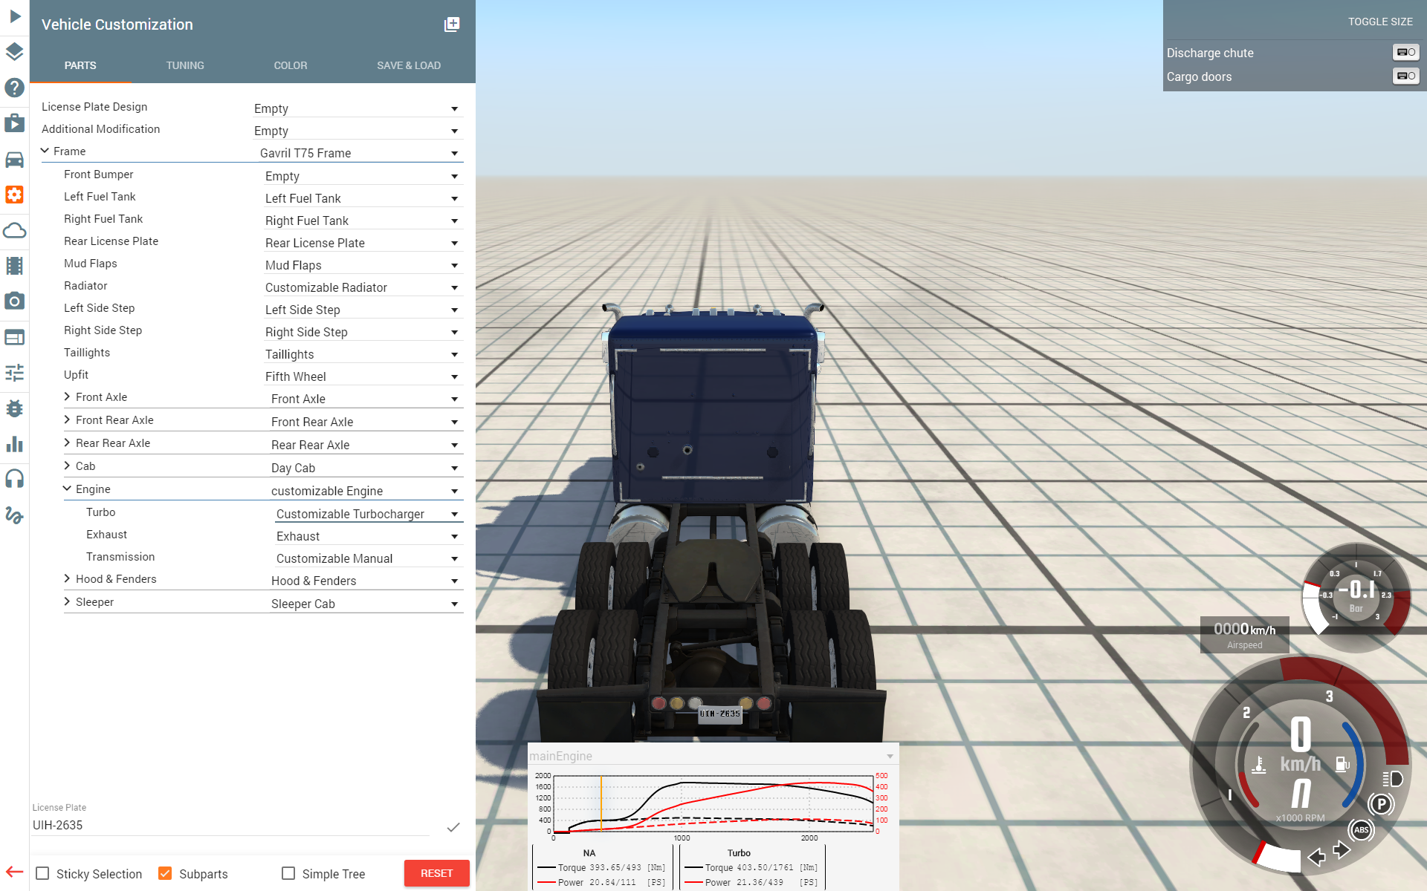Click the left turn signal arrow
This screenshot has width=1427, height=891.
tap(1316, 858)
